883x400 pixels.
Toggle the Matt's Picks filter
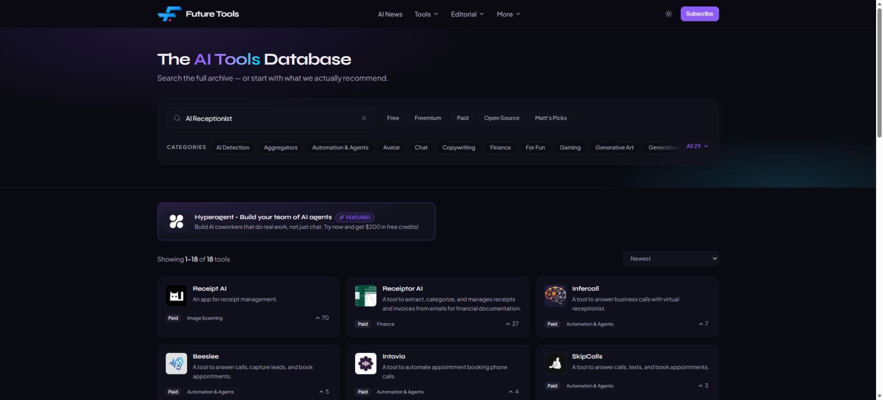coord(551,118)
